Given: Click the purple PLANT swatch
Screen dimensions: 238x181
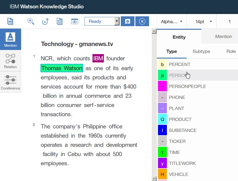Looking at the screenshot, I should [162, 108].
